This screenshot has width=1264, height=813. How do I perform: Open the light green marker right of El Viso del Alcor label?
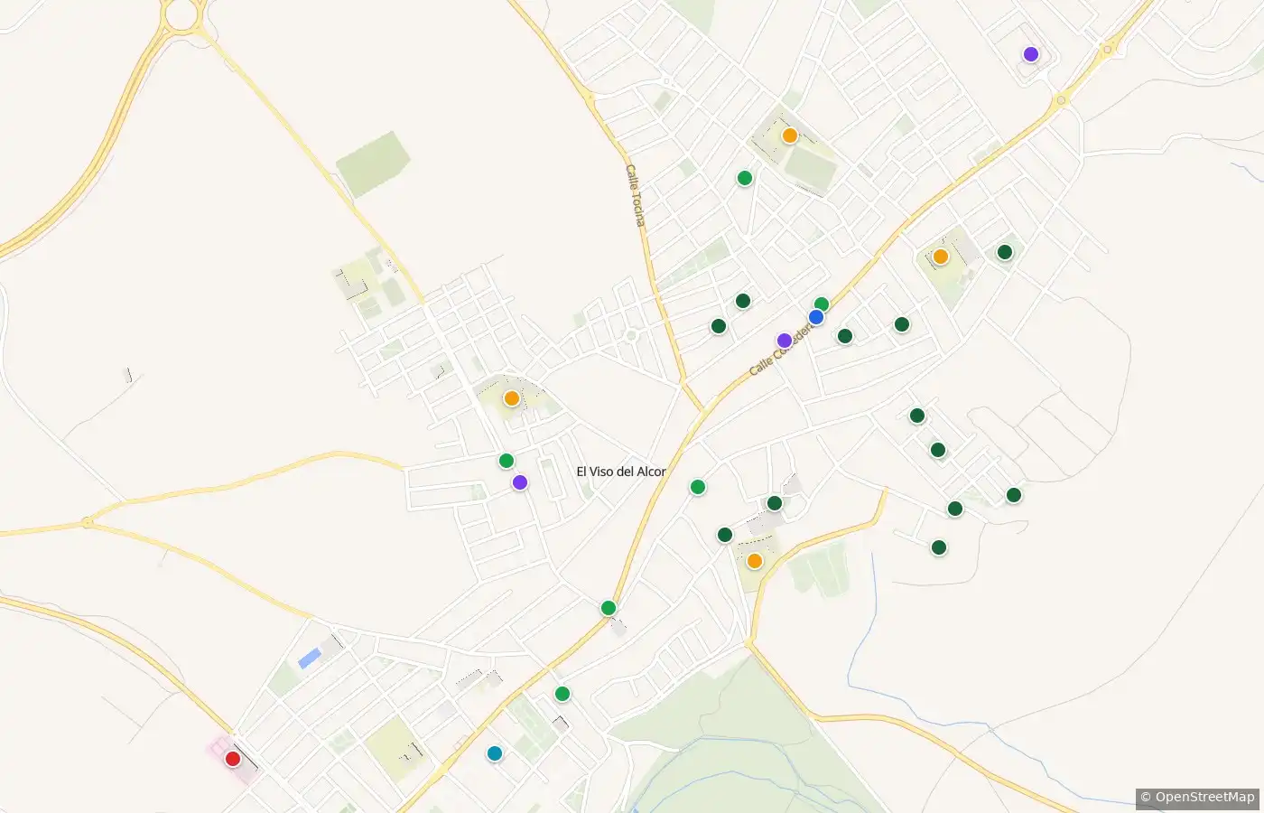698,488
